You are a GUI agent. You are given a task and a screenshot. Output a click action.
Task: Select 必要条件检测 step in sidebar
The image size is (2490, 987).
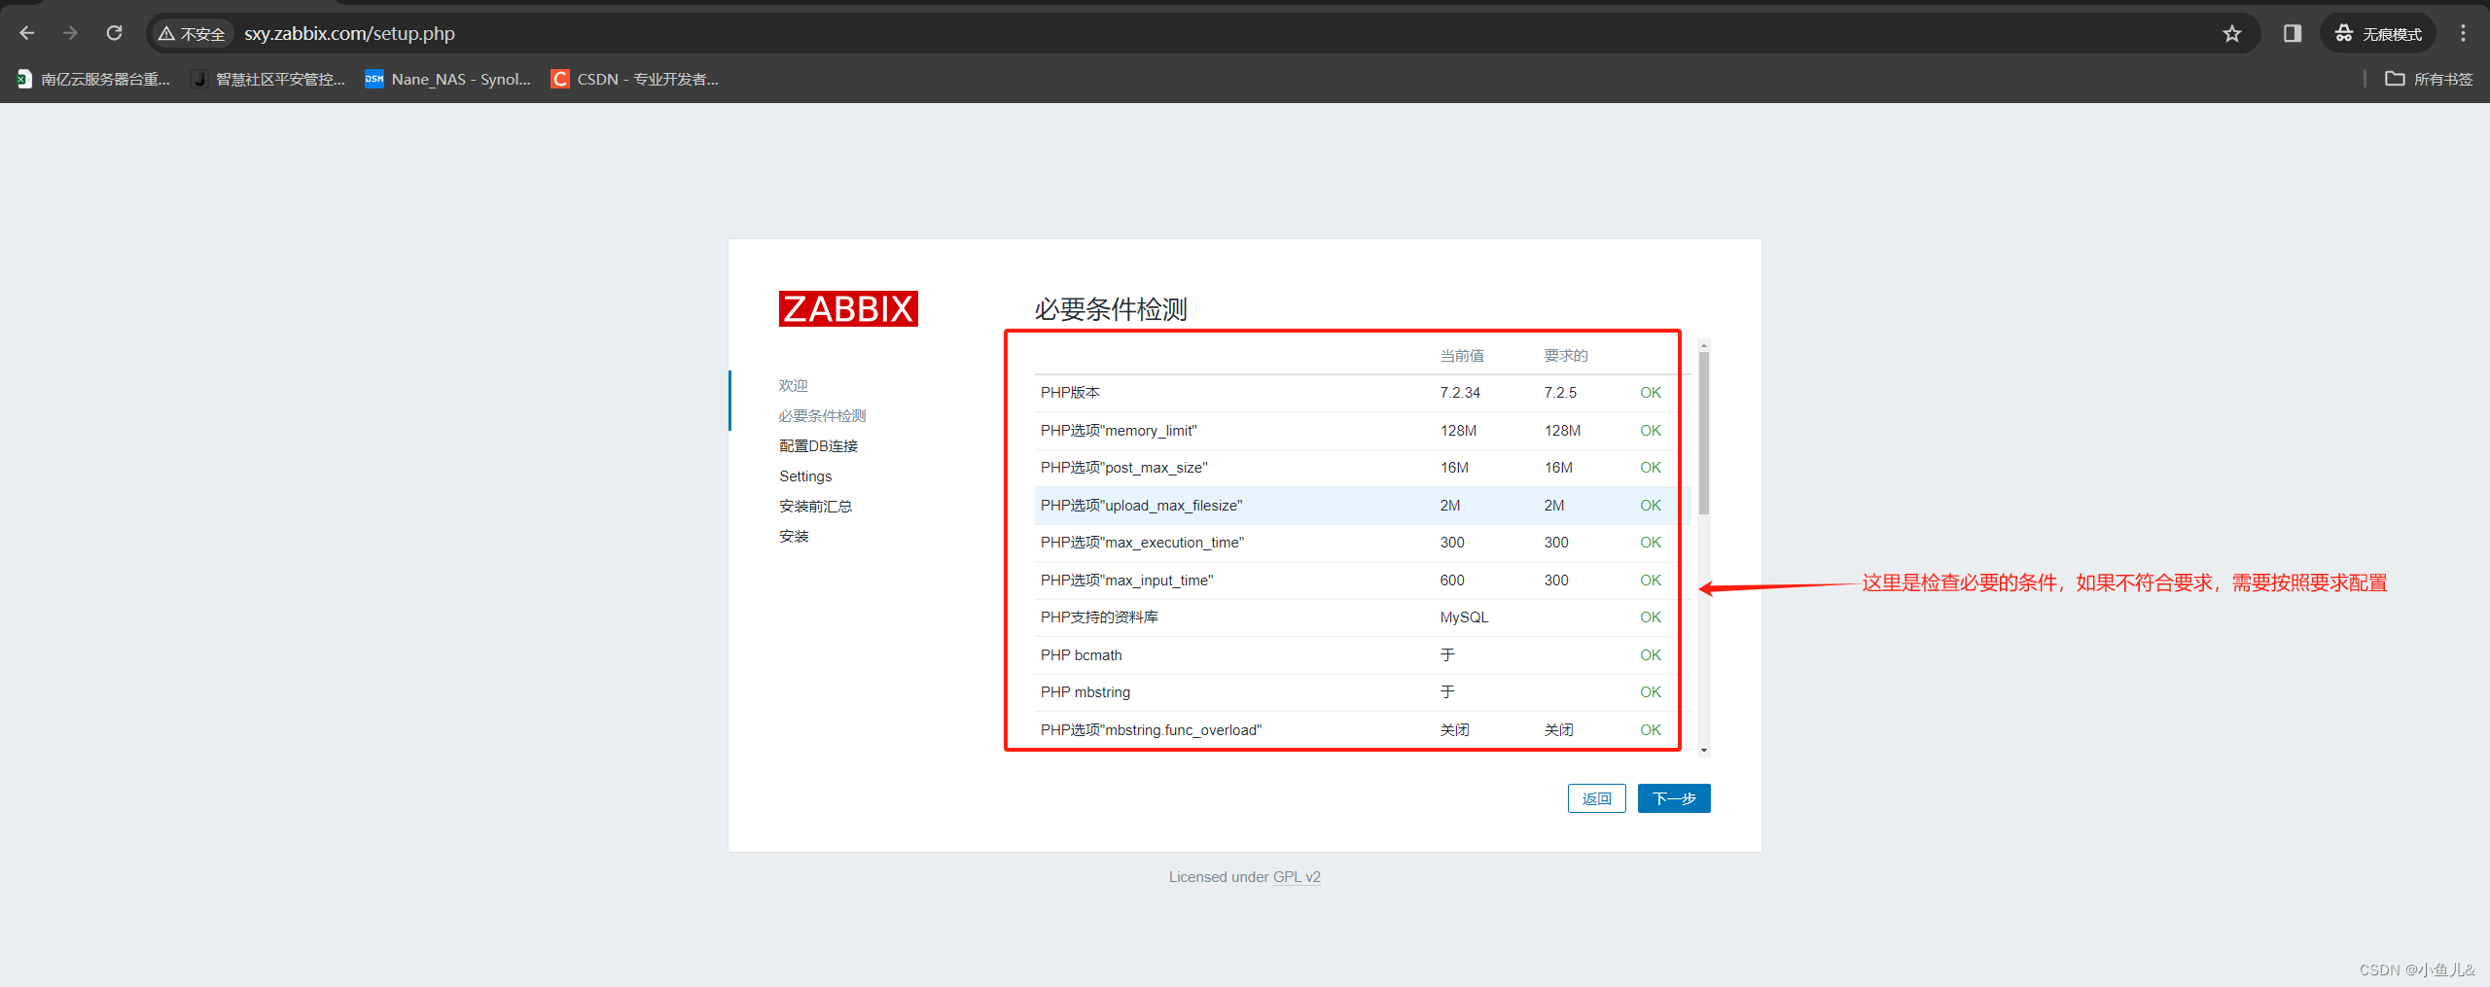(822, 416)
